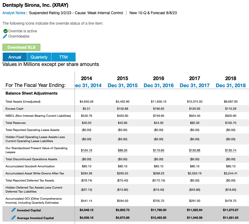The image size is (249, 224).
Task: Click the pencil icon beside Average Invested Capital
Action: tap(14, 218)
